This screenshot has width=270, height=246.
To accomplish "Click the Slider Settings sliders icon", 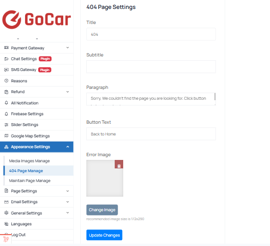I will [6, 125].
